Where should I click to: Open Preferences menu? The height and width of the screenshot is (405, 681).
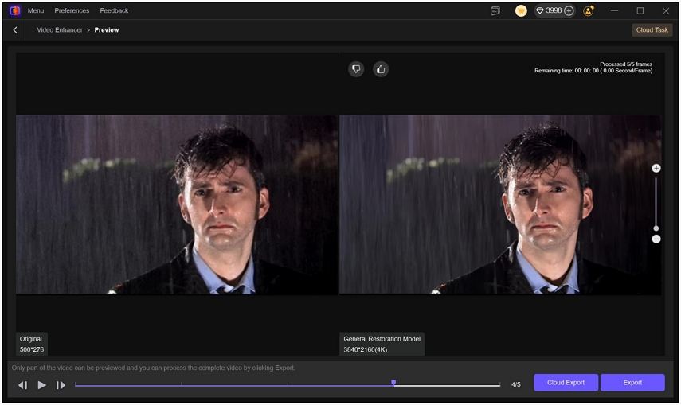click(72, 10)
